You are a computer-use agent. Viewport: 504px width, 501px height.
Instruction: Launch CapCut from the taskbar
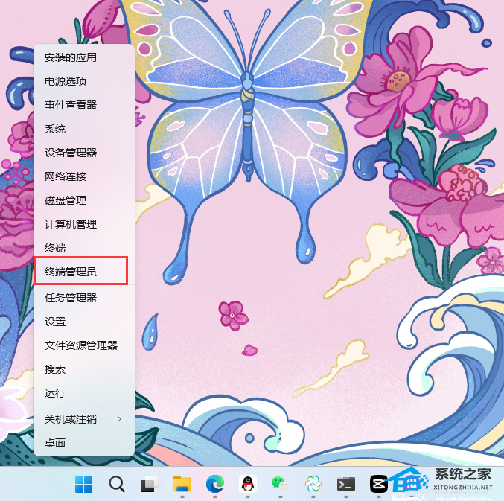point(378,484)
